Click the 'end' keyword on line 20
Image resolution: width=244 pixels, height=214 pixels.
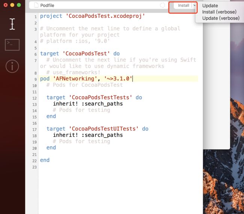pos(51,148)
